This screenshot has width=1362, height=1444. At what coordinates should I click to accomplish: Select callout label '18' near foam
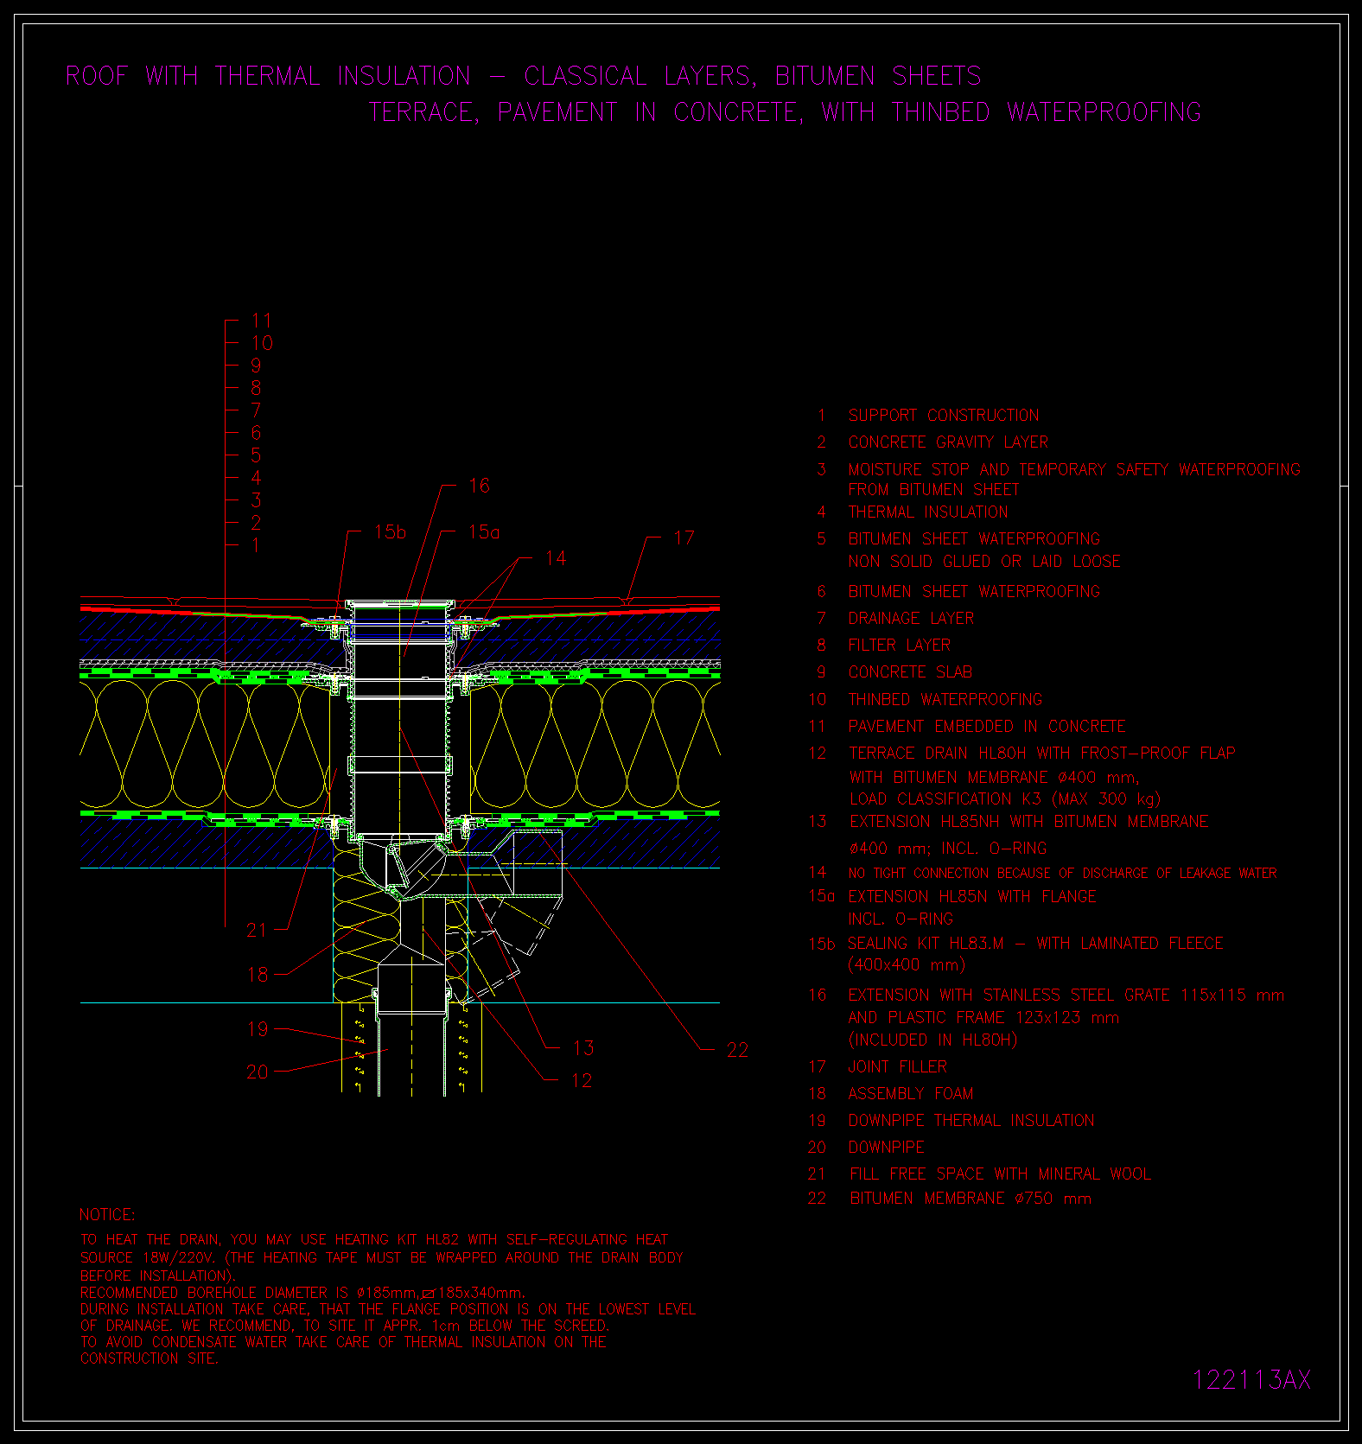[258, 975]
